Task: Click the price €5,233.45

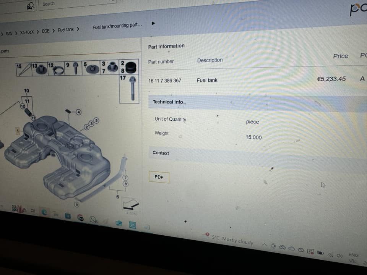Action: point(331,79)
